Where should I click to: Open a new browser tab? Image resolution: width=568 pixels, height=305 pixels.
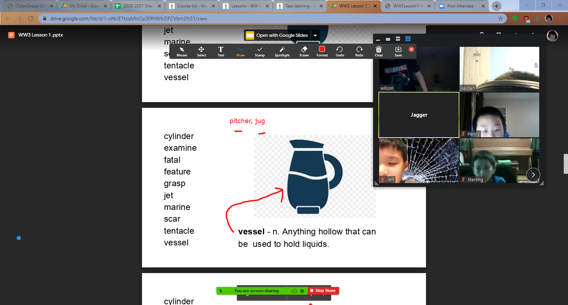click(x=497, y=6)
